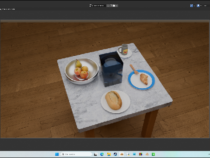This screenshot has height=158, width=210.
Task: Click the second blue overlay icon at right
Action: point(198,6)
